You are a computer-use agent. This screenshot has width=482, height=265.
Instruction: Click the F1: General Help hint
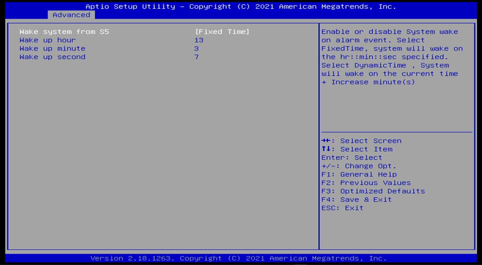click(x=359, y=174)
